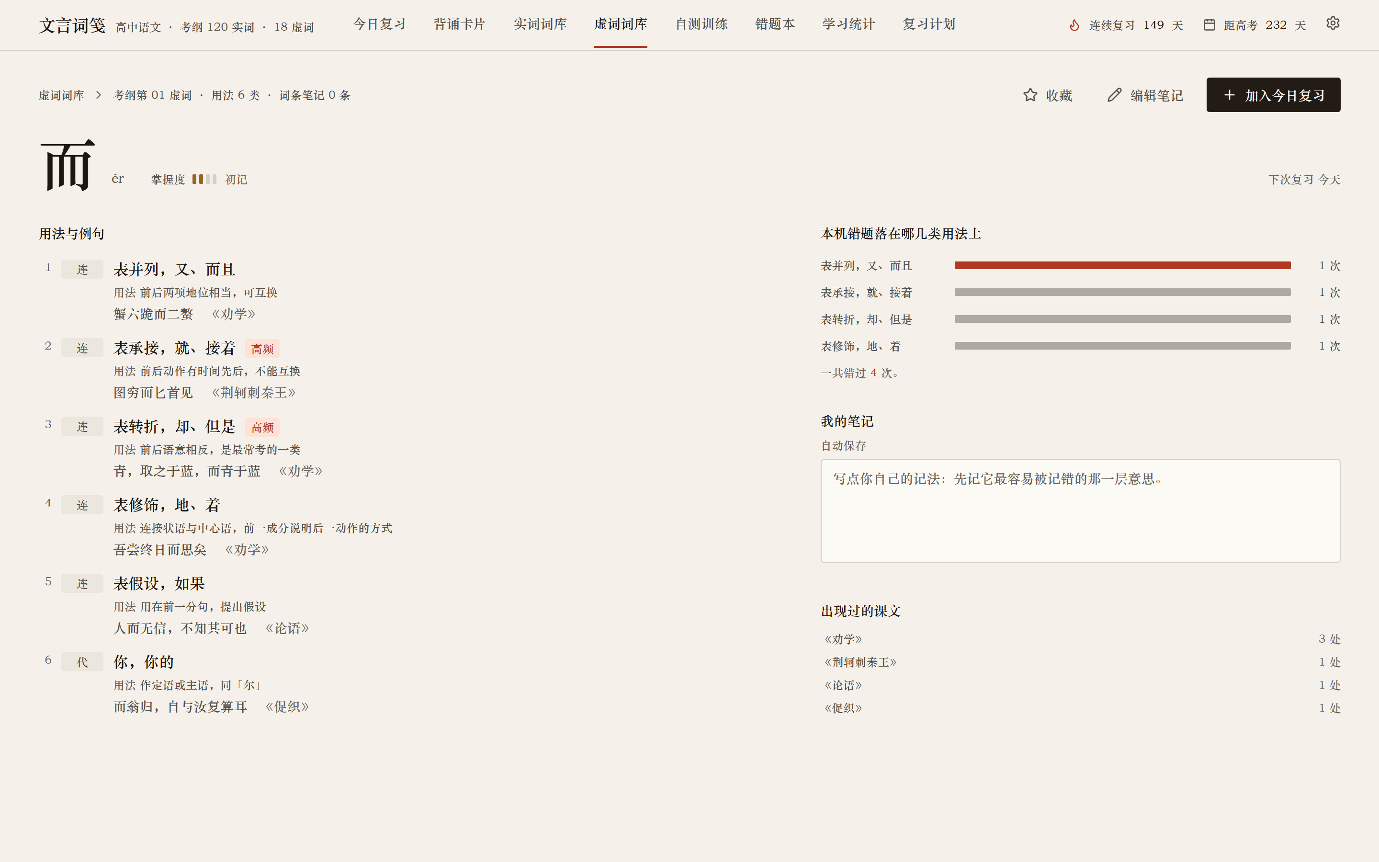1379x862 pixels.
Task: Click the 收藏 favorite button
Action: [1047, 95]
